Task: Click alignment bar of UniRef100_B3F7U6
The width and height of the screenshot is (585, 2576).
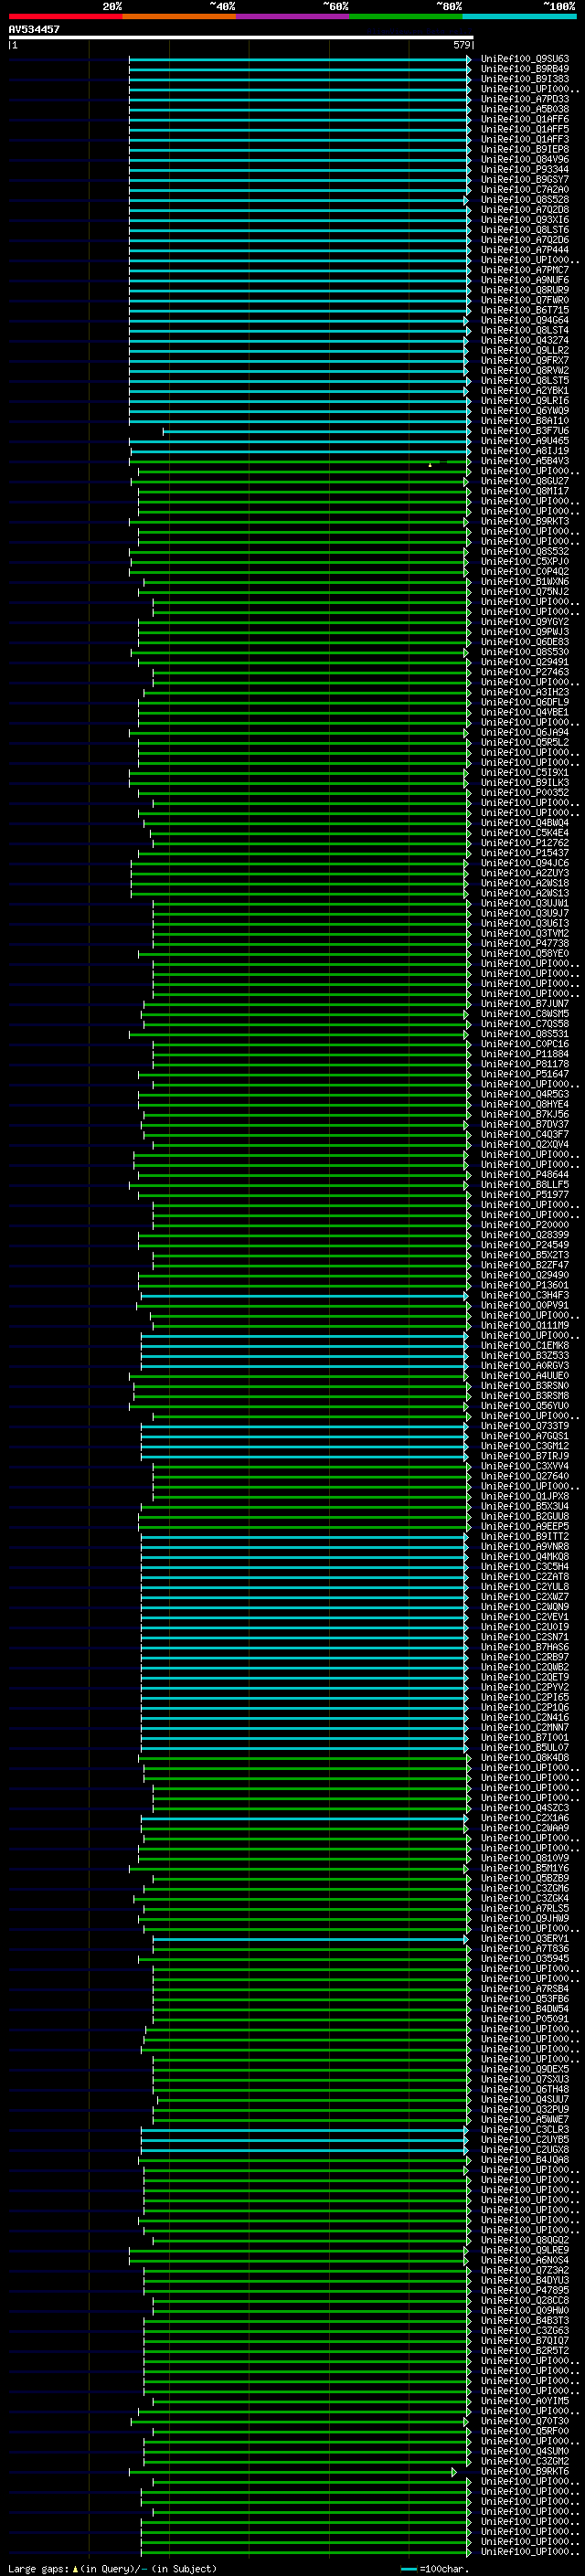Action: (316, 431)
